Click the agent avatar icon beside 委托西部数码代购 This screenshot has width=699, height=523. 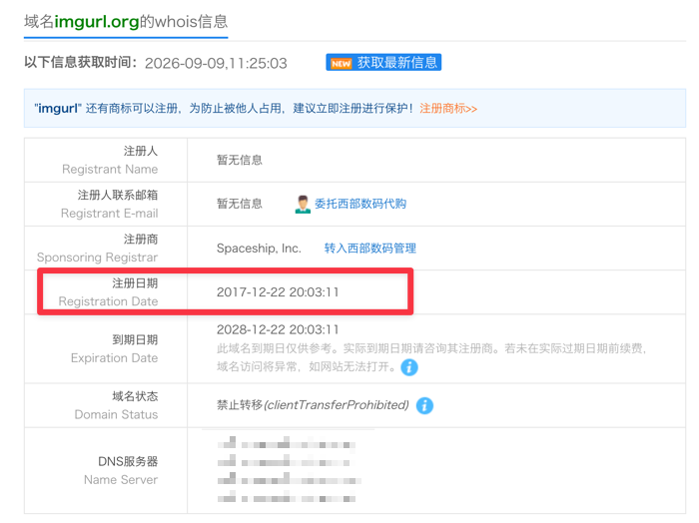[303, 205]
